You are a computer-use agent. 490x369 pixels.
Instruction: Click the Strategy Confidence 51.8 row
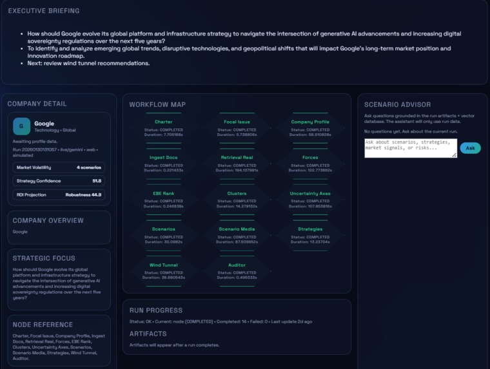point(59,181)
